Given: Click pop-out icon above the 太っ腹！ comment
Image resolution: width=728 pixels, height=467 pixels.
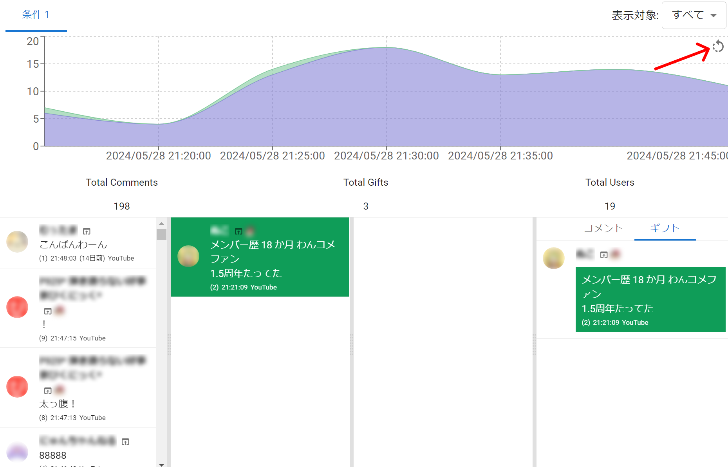Looking at the screenshot, I should tap(48, 391).
